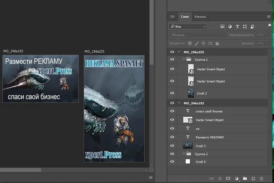Filter layers by type layers icon
This screenshot has height=183, width=274.
pos(237,26)
